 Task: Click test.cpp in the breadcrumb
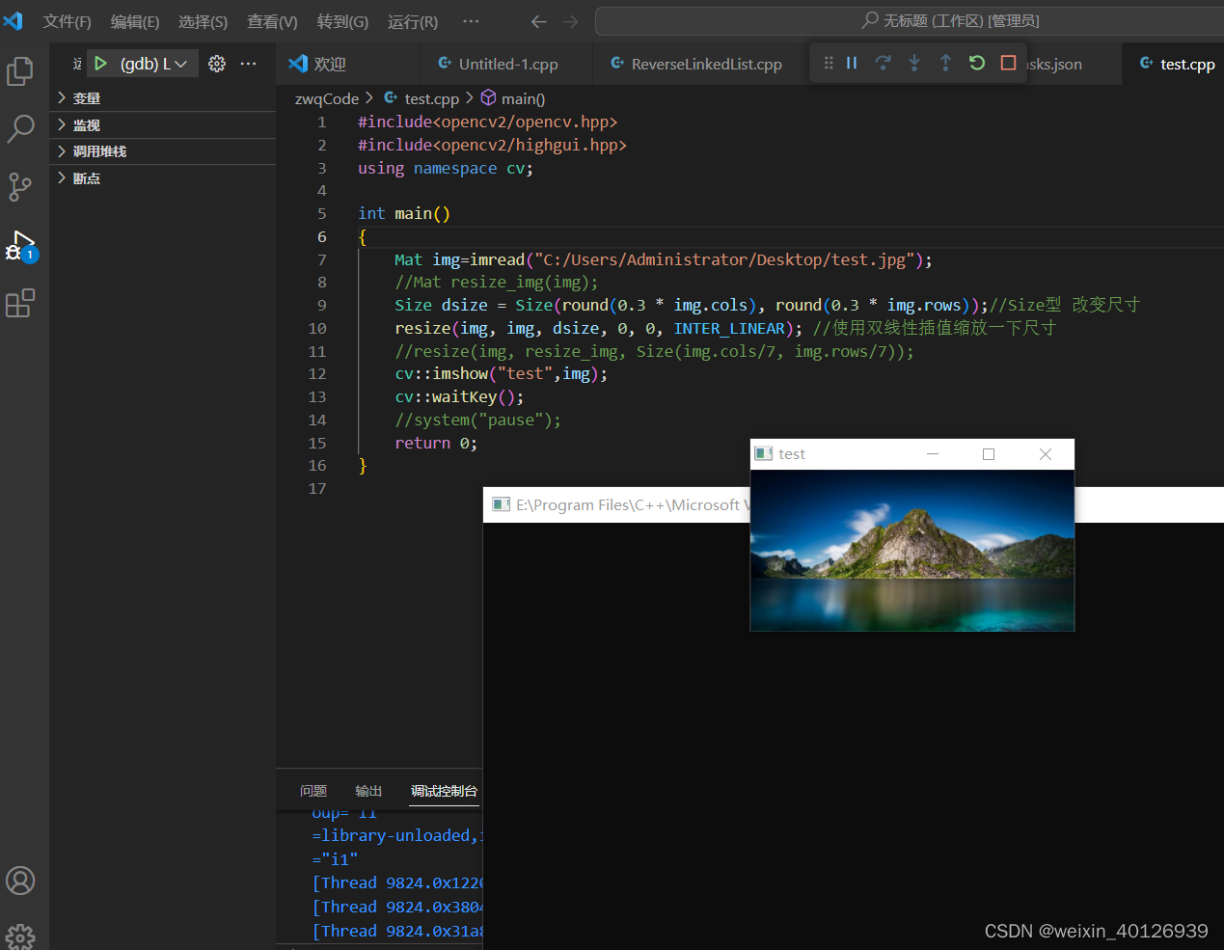point(431,98)
